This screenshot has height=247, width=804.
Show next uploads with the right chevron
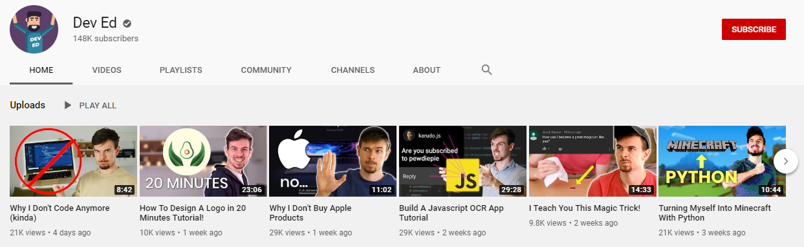(786, 161)
